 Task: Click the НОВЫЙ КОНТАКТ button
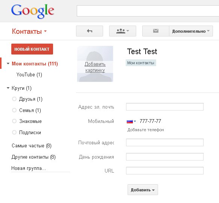pos(32,49)
